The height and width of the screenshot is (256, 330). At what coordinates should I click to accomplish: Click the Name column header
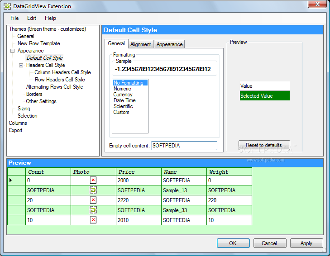(x=184, y=172)
